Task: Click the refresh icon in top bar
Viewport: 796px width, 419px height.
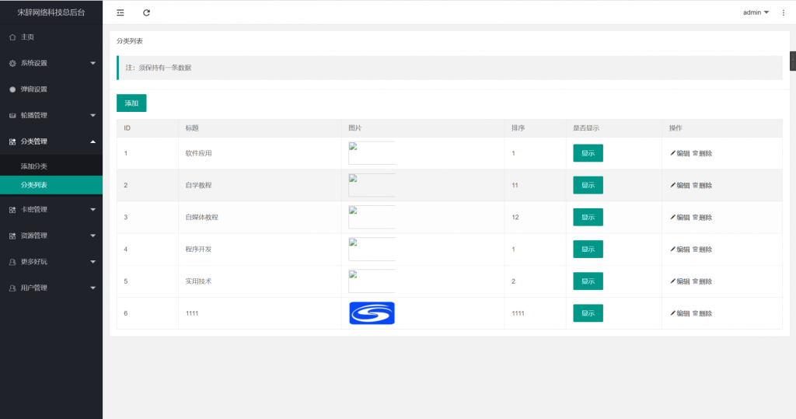Action: (146, 12)
